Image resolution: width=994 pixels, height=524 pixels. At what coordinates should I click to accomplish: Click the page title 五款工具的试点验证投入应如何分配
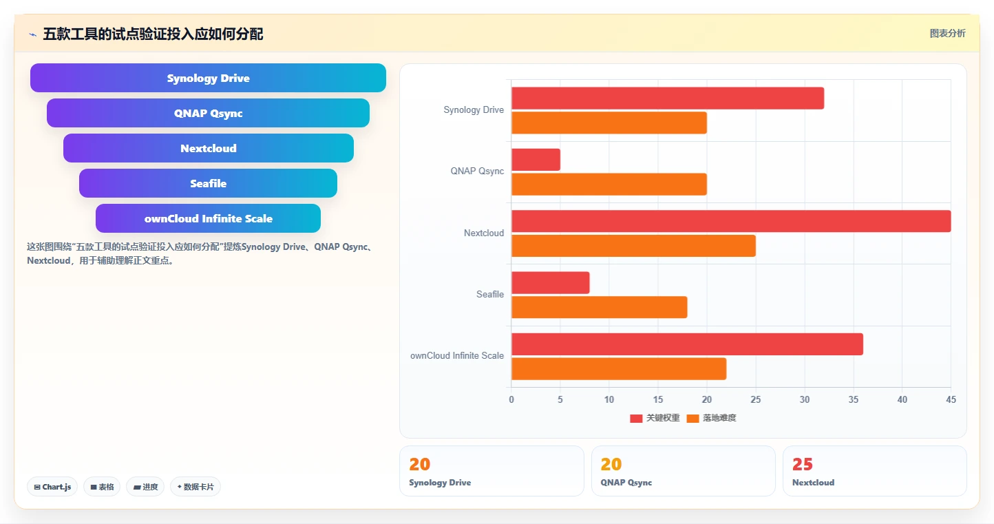153,34
